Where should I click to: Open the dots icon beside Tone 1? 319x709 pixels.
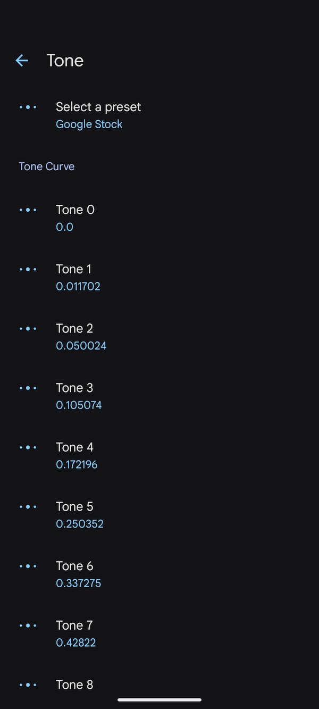(28, 269)
